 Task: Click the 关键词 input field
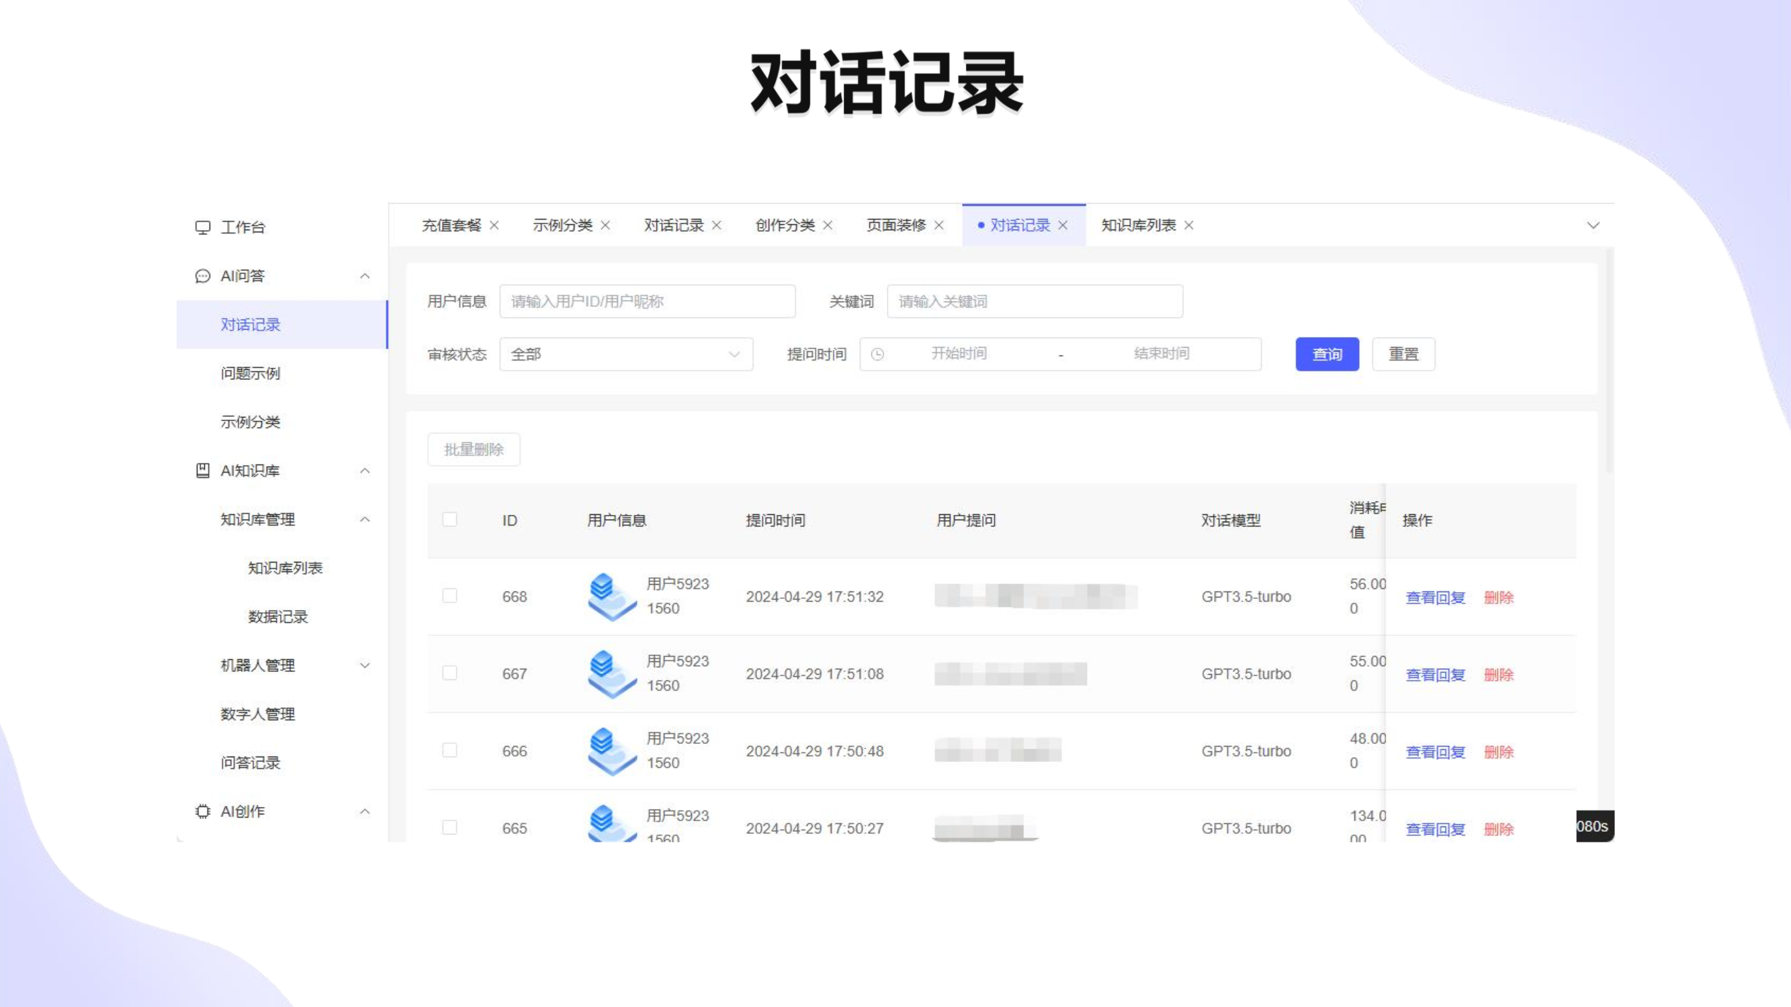(x=1035, y=301)
